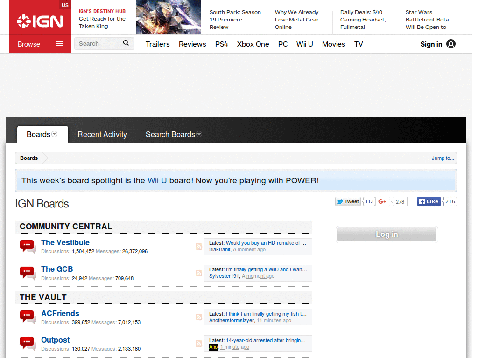The width and height of the screenshot is (478, 358).
Task: Click the Sign in link
Action: click(431, 44)
